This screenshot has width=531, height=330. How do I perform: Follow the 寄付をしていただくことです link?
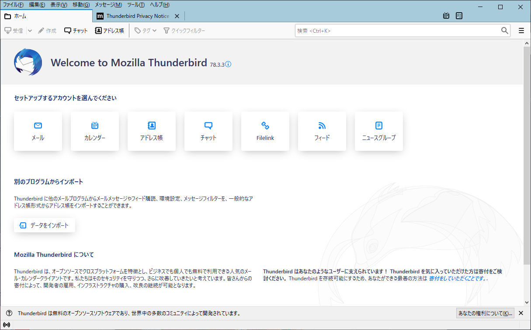457,279
